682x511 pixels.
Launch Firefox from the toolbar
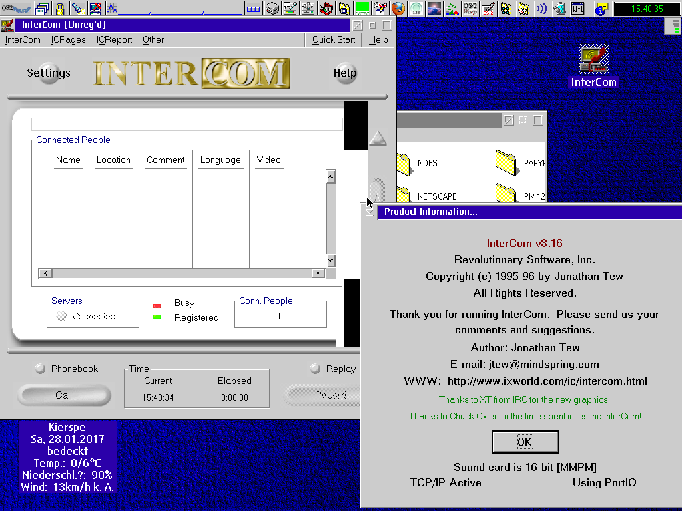click(398, 8)
